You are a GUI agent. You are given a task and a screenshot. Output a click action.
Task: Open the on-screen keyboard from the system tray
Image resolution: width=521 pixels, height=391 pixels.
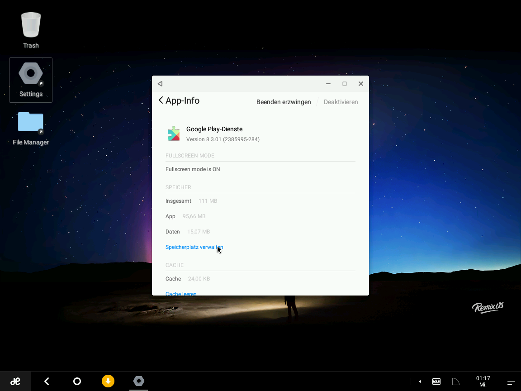436,381
